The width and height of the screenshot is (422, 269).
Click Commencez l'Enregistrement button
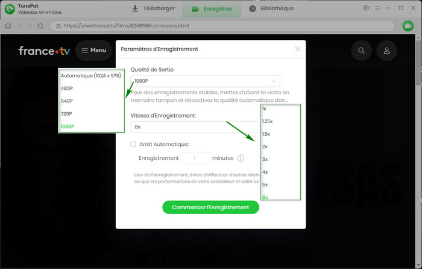[x=210, y=207]
